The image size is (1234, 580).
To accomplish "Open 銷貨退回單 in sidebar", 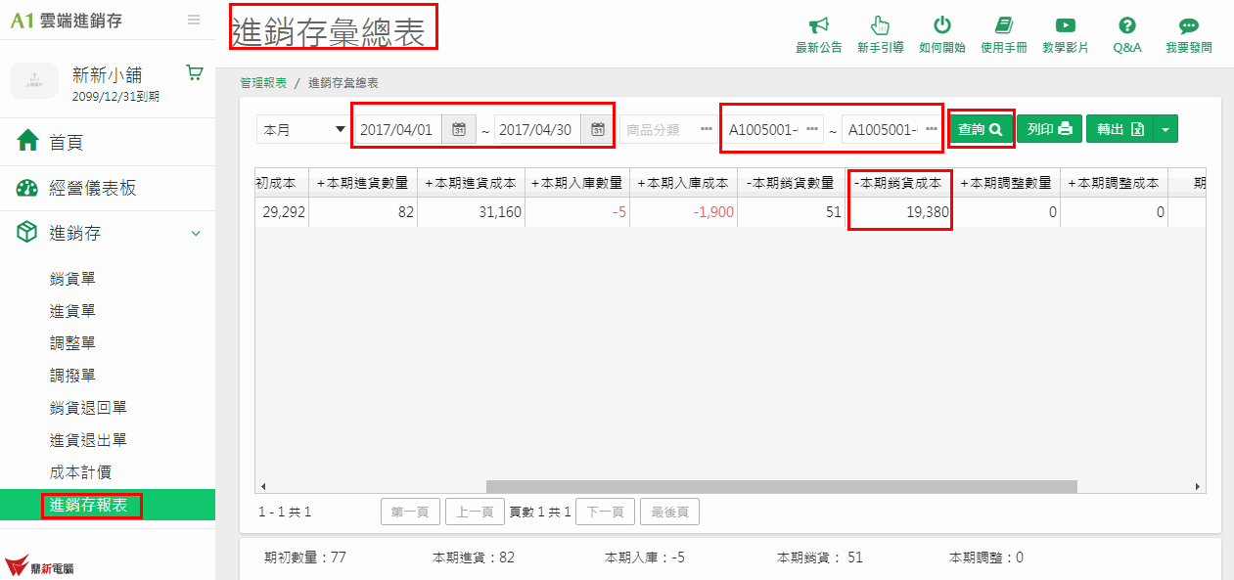I will (x=88, y=408).
